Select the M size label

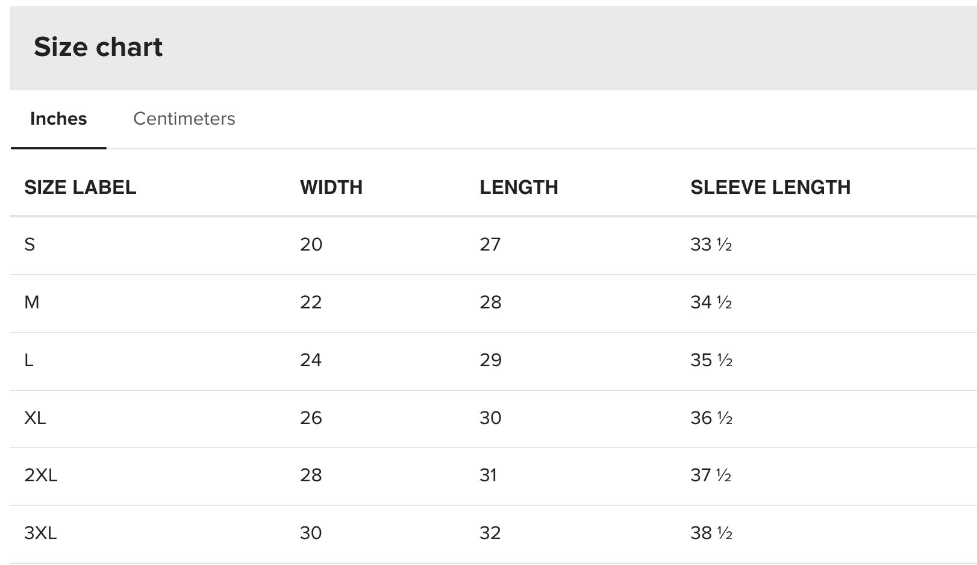point(32,302)
